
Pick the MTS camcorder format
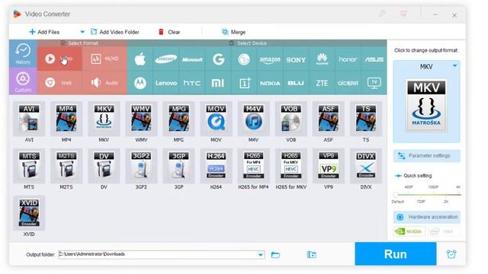pos(29,166)
